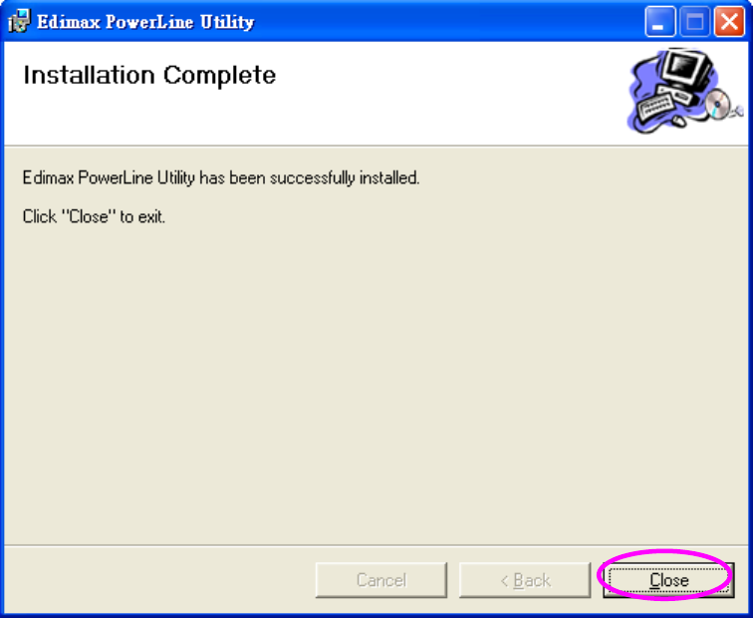Click the computer setup graphic in banner
The width and height of the screenshot is (753, 618).
pos(685,92)
